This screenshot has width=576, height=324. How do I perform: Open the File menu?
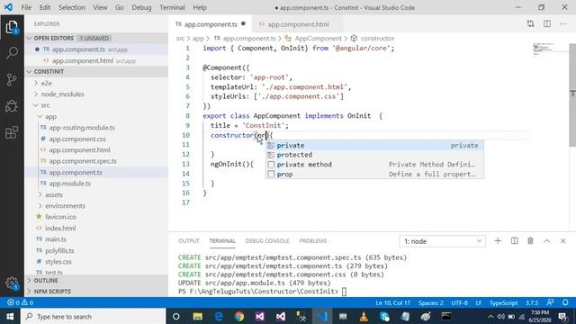(26, 7)
